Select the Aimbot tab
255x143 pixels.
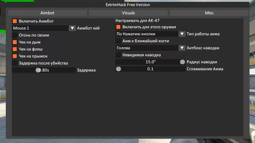coord(47,13)
